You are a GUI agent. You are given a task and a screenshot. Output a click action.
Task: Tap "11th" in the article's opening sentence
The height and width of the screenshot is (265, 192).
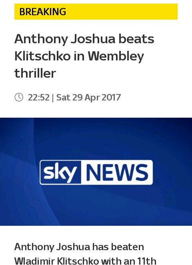(146, 261)
